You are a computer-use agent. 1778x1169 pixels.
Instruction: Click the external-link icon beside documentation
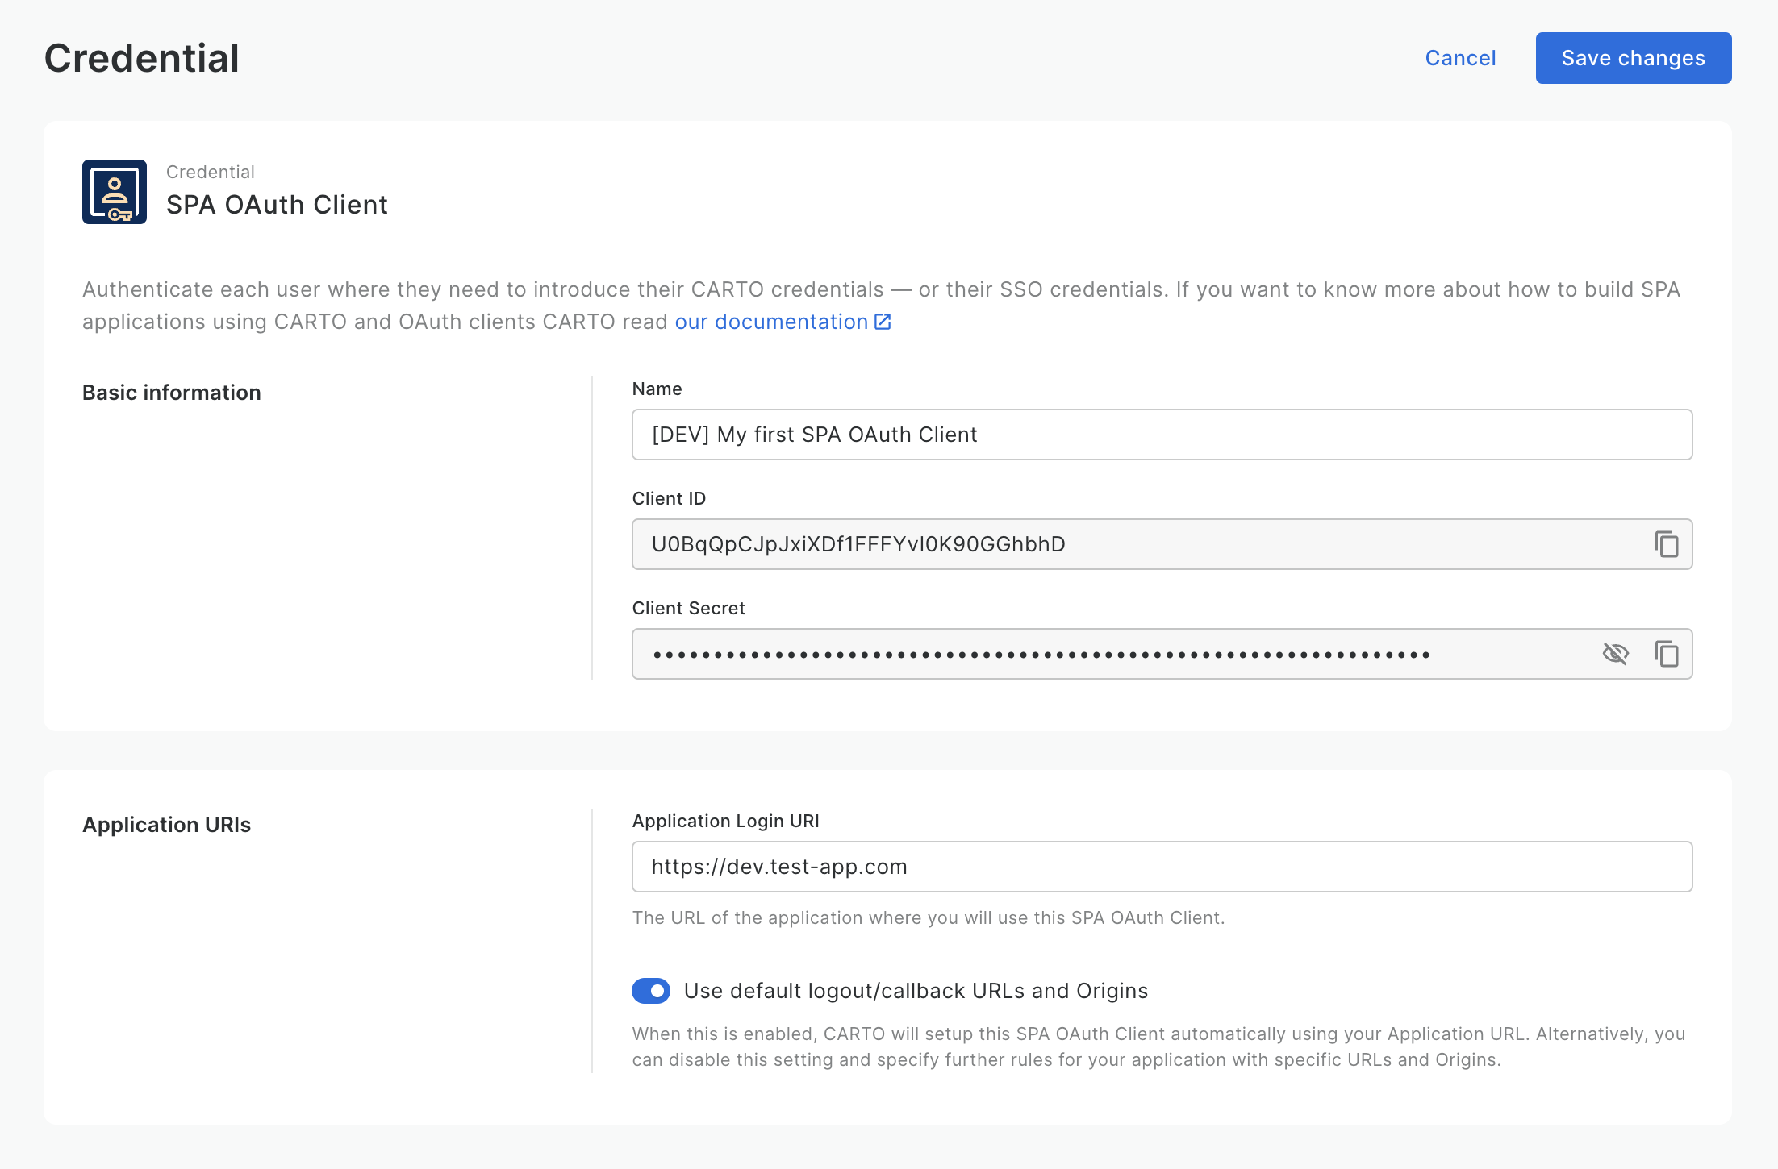883,322
